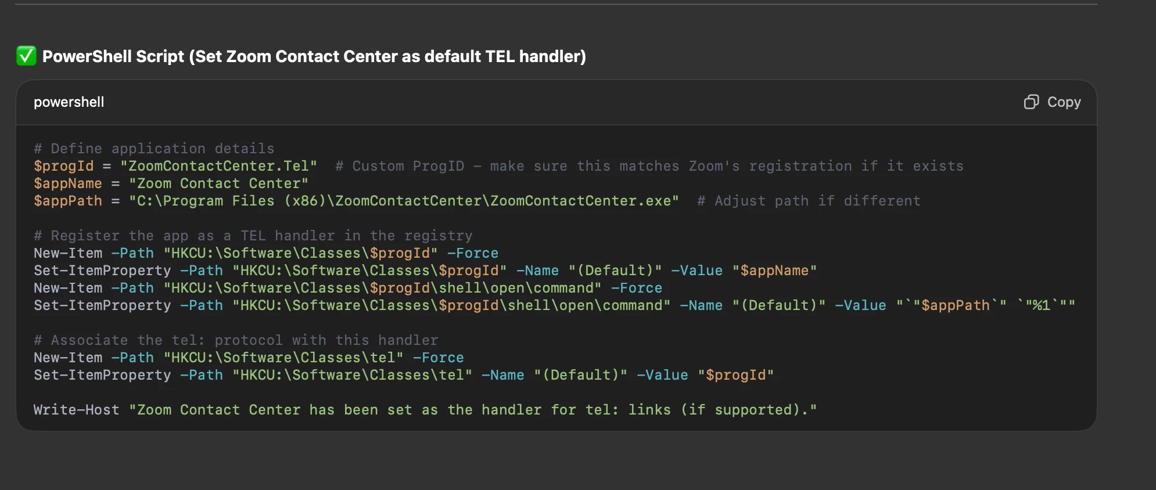Click the 'powershell' language label
This screenshot has height=490, width=1156.
click(69, 102)
